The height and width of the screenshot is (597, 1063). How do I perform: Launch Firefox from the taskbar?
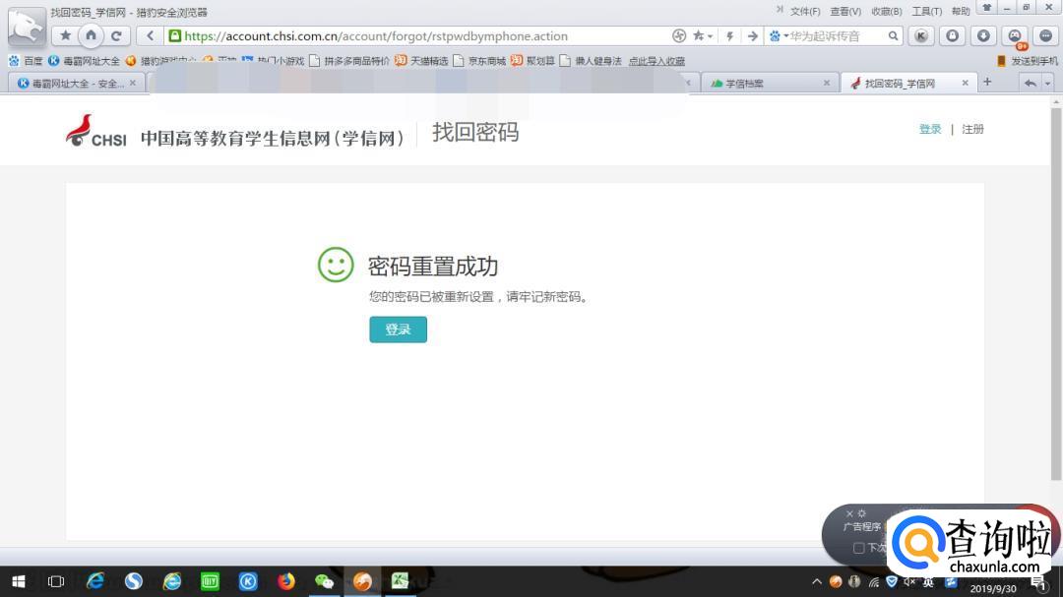(x=285, y=581)
